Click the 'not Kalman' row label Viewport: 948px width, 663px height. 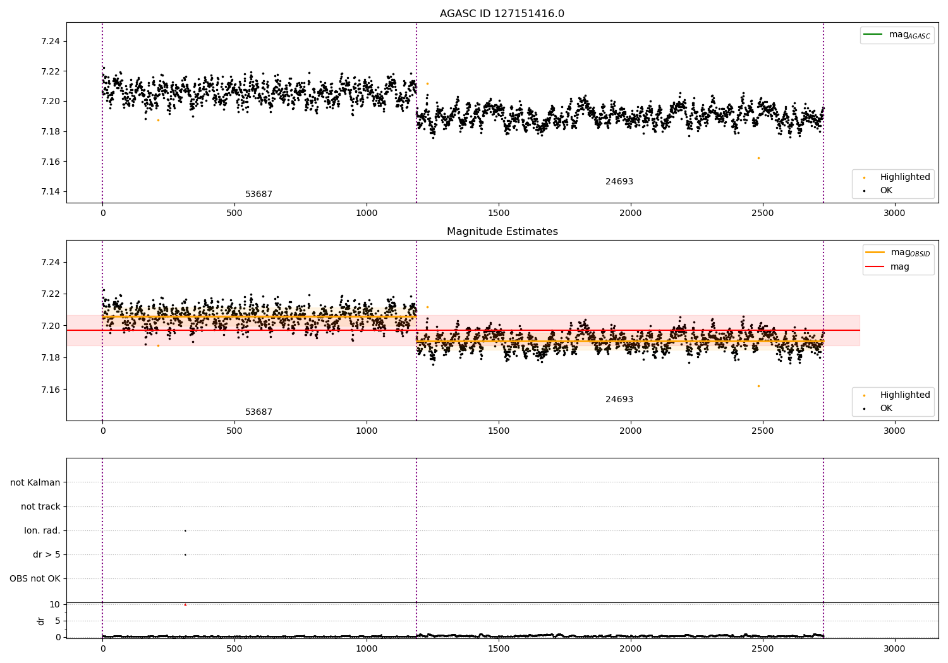[35, 482]
